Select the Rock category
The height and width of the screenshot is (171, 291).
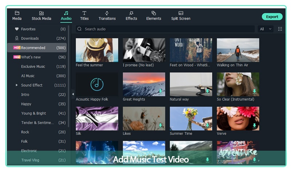click(x=37, y=132)
